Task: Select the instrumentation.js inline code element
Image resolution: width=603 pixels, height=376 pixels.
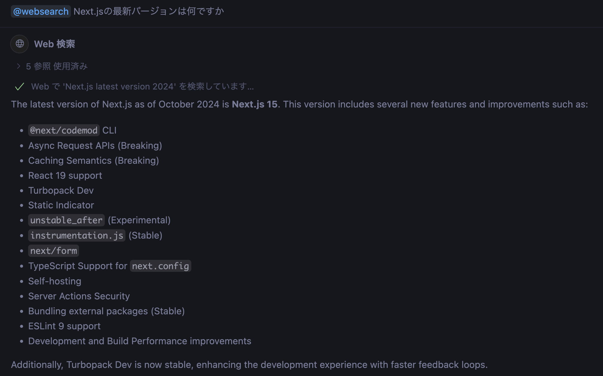Action: click(x=76, y=235)
